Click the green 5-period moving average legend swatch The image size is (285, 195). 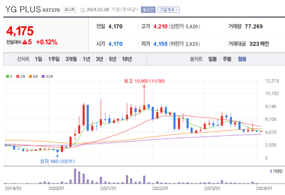[7, 76]
